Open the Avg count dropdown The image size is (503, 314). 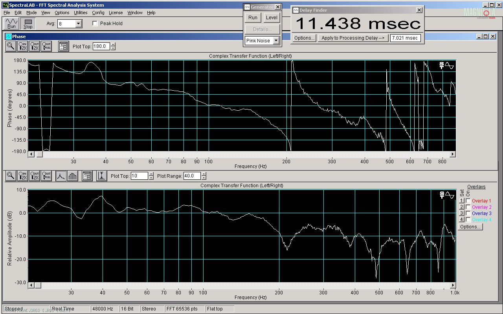[79, 24]
